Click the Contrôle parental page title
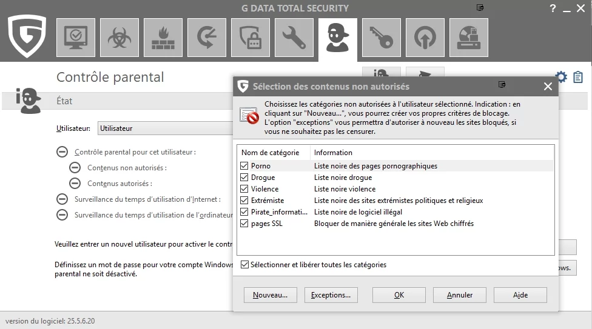 click(x=110, y=77)
